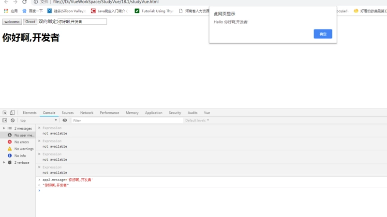The height and width of the screenshot is (217, 387).
Task: Expand the 2 verbose group
Action: [x=4, y=163]
